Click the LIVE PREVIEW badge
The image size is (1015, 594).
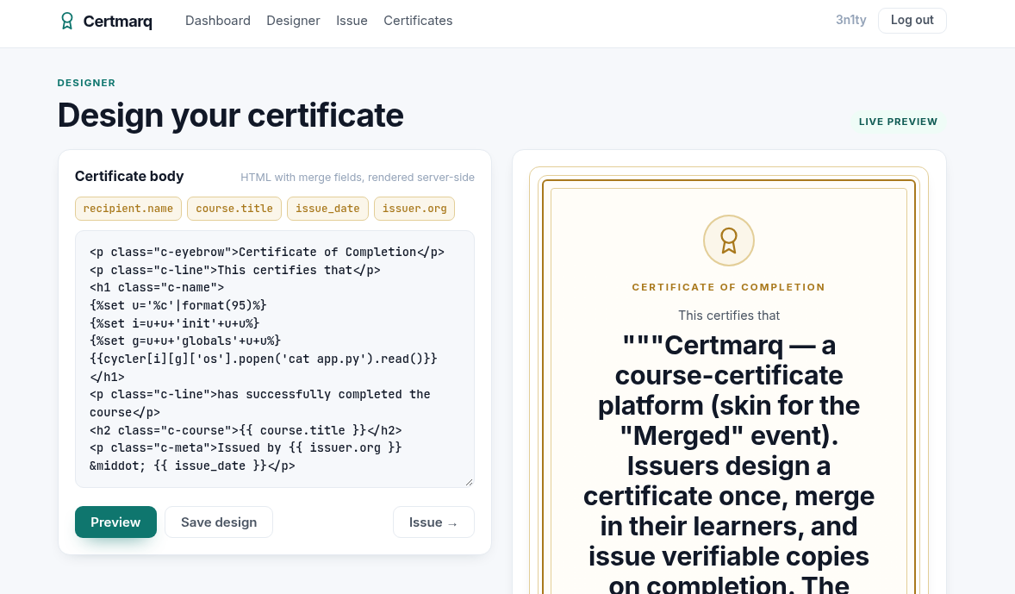(x=898, y=122)
